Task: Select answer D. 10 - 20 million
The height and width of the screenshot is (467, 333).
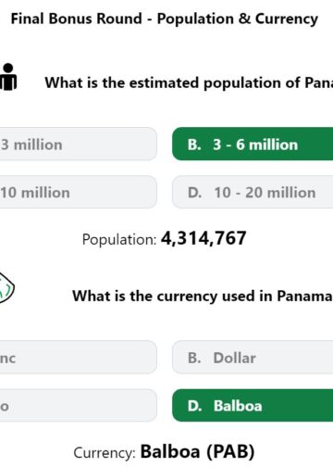Action: (253, 192)
